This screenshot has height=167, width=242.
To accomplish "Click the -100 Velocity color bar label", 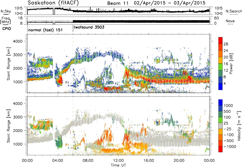I will (229, 135).
